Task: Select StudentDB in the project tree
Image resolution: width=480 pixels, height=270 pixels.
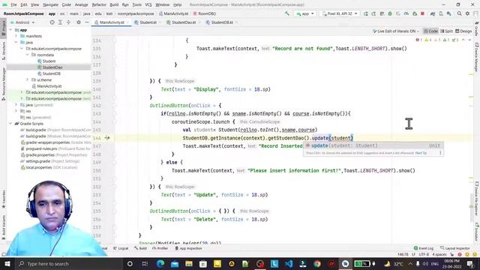Action: [x=52, y=73]
